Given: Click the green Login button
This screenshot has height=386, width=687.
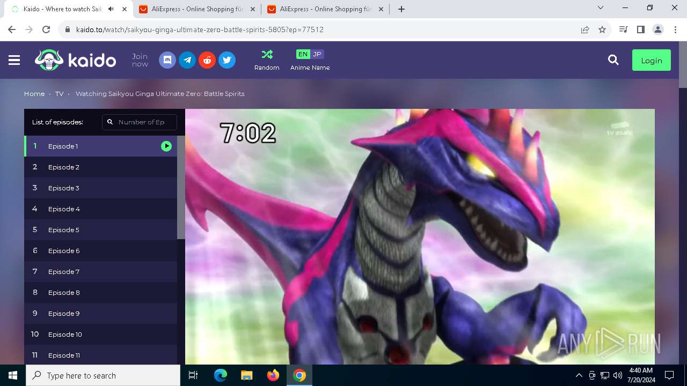Looking at the screenshot, I should [x=652, y=60].
